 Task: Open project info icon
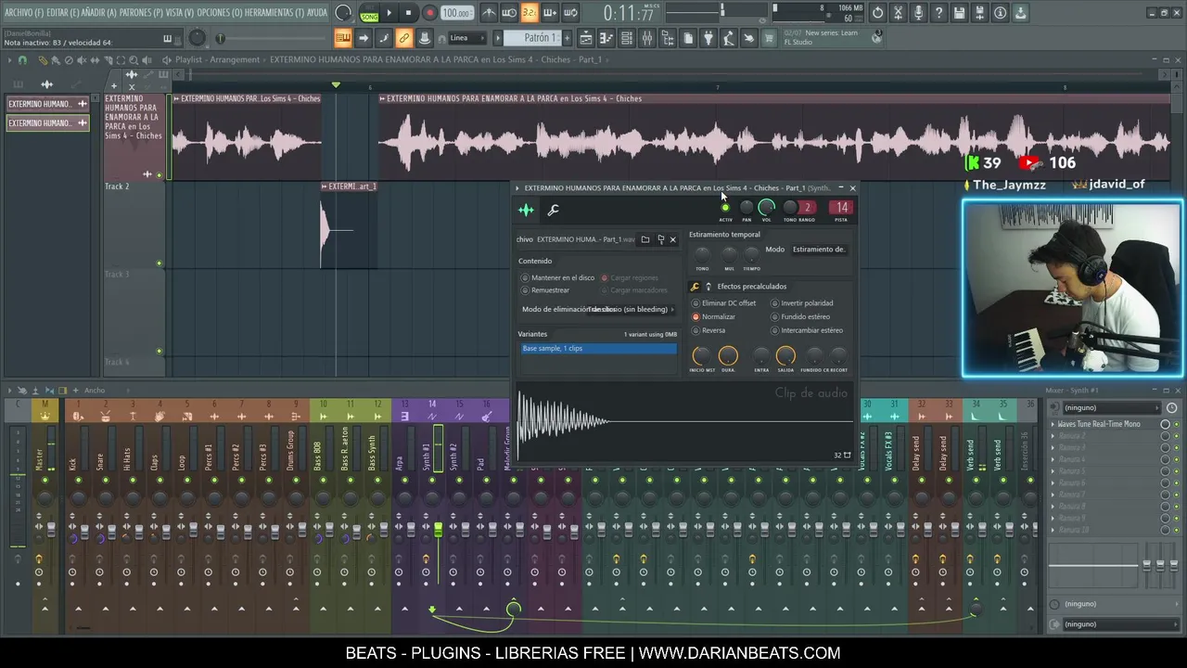(x=1000, y=13)
